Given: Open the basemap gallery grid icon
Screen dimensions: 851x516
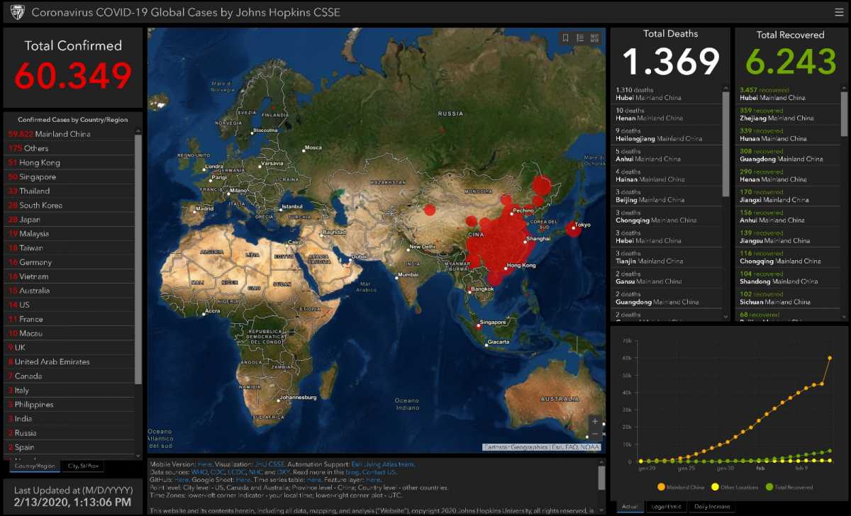Looking at the screenshot, I should click(594, 38).
